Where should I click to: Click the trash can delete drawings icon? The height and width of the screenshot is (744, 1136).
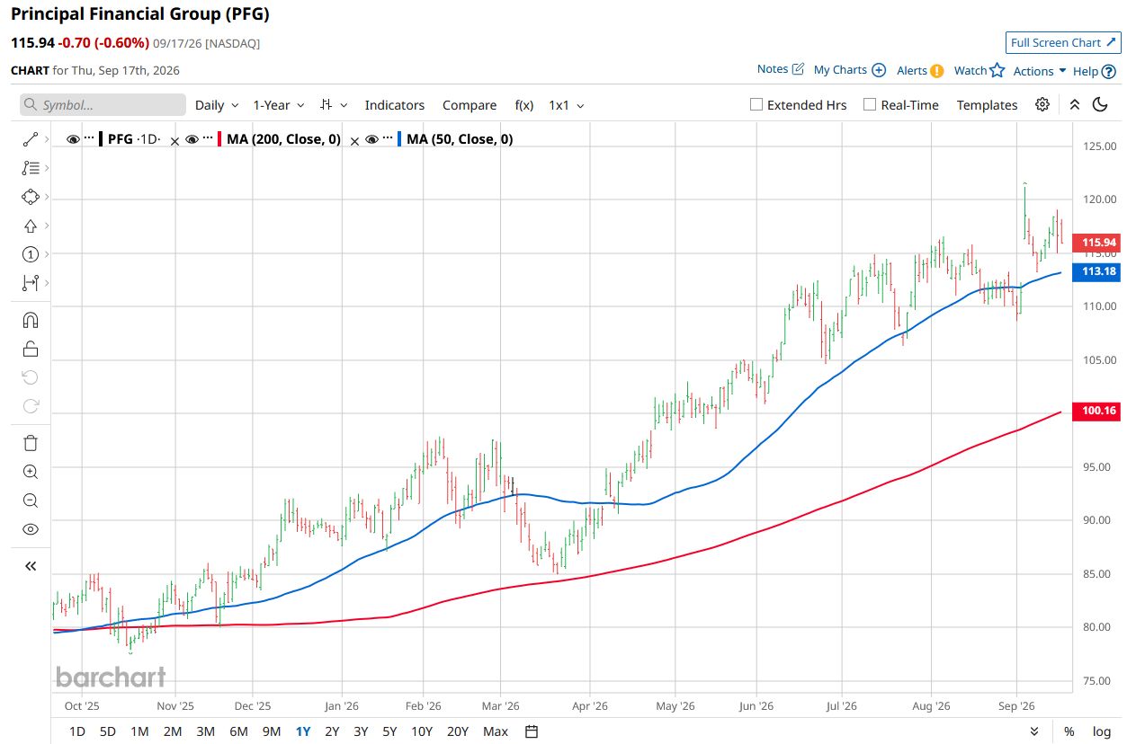(31, 442)
